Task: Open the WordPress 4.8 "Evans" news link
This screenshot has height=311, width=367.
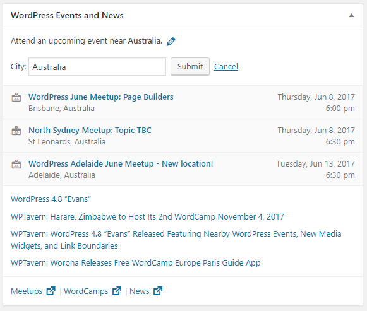Action: (x=51, y=199)
